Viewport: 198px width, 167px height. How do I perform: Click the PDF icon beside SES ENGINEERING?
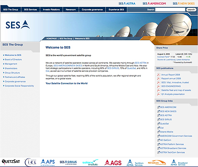coord(159,86)
